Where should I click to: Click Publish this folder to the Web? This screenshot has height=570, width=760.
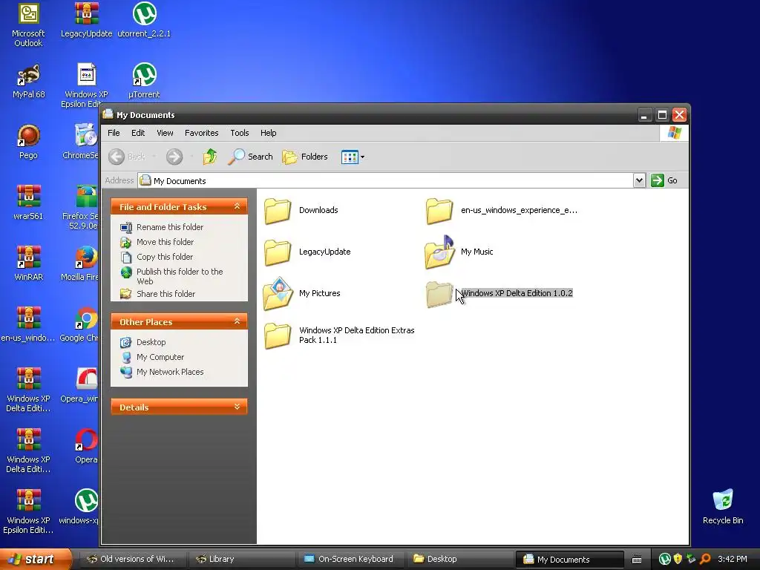[x=180, y=276]
